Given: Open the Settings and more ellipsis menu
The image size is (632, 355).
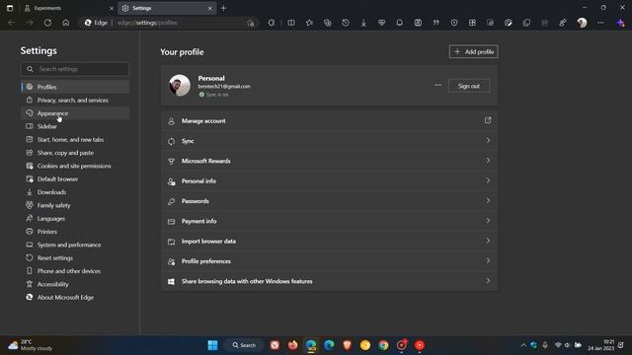Looking at the screenshot, I should [600, 23].
